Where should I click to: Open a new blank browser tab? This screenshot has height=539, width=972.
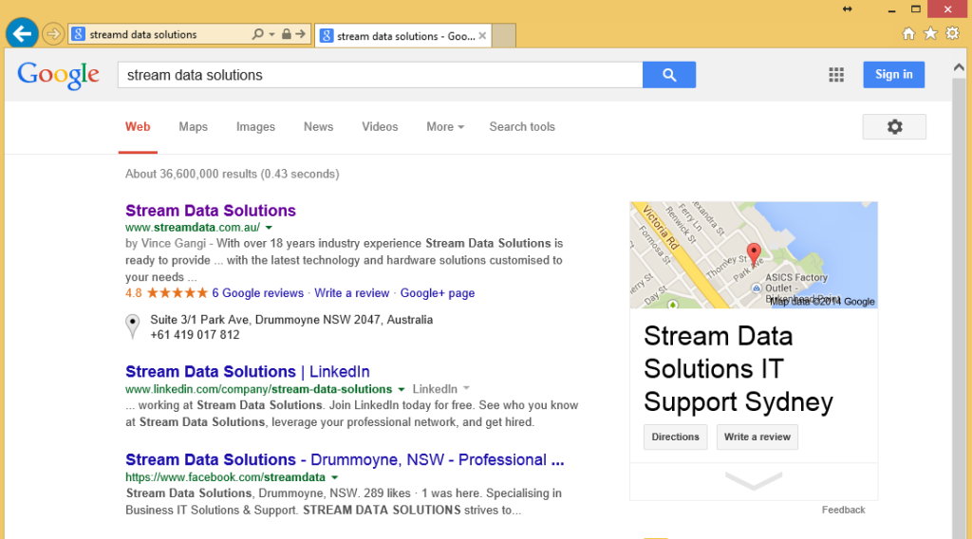[x=504, y=36]
